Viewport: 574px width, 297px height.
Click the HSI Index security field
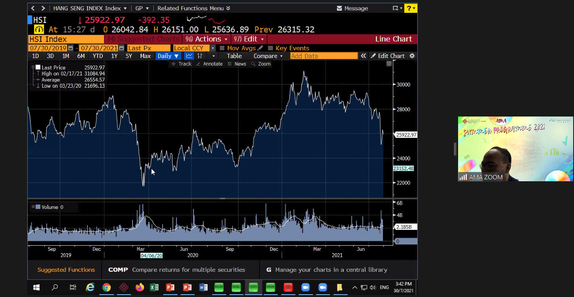66,39
